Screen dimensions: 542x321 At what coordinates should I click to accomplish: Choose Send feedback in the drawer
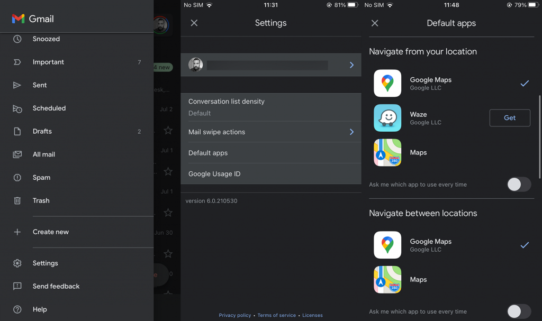[x=77, y=286]
